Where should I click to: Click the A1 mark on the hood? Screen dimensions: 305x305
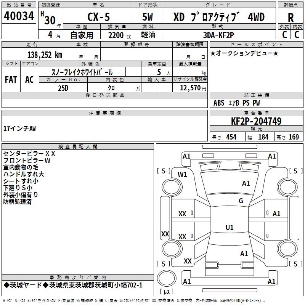click(246, 183)
